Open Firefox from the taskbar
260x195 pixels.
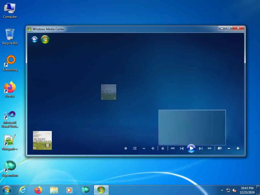(38, 190)
